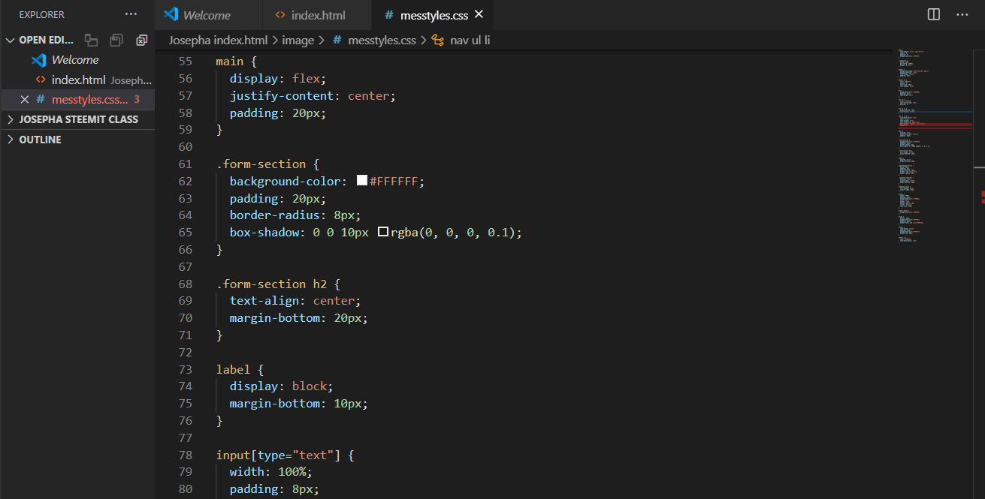The image size is (985, 499).
Task: Click ".form-section h2 {" selector
Action: [279, 284]
